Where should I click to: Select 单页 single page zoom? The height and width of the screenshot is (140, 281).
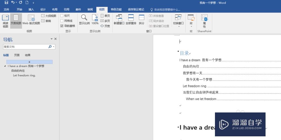(105, 16)
